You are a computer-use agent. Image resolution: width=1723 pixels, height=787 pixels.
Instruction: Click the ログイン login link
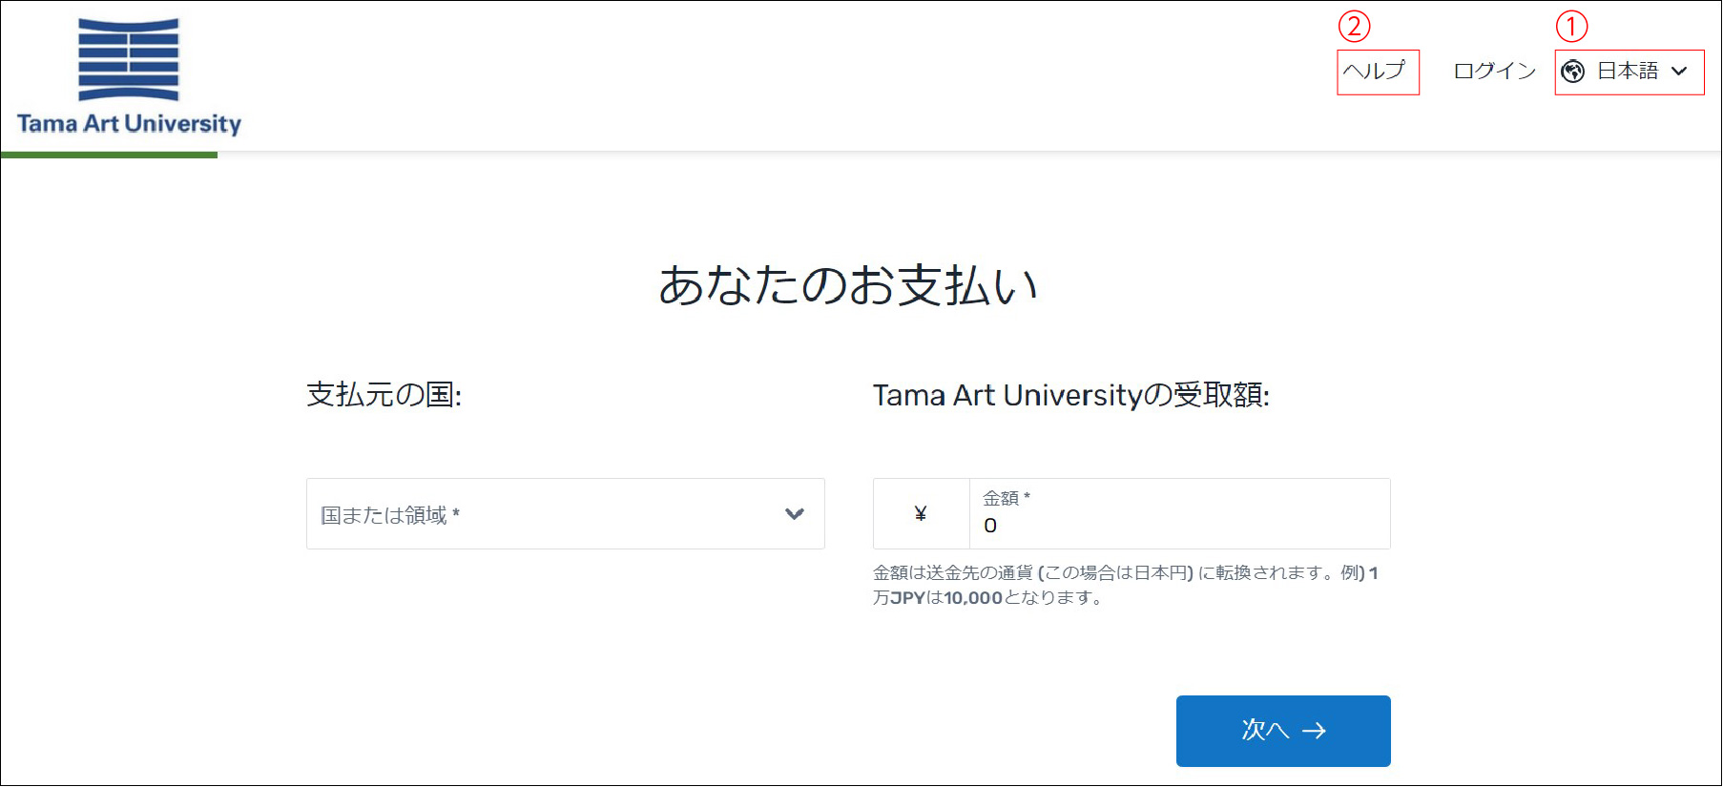pyautogui.click(x=1494, y=71)
